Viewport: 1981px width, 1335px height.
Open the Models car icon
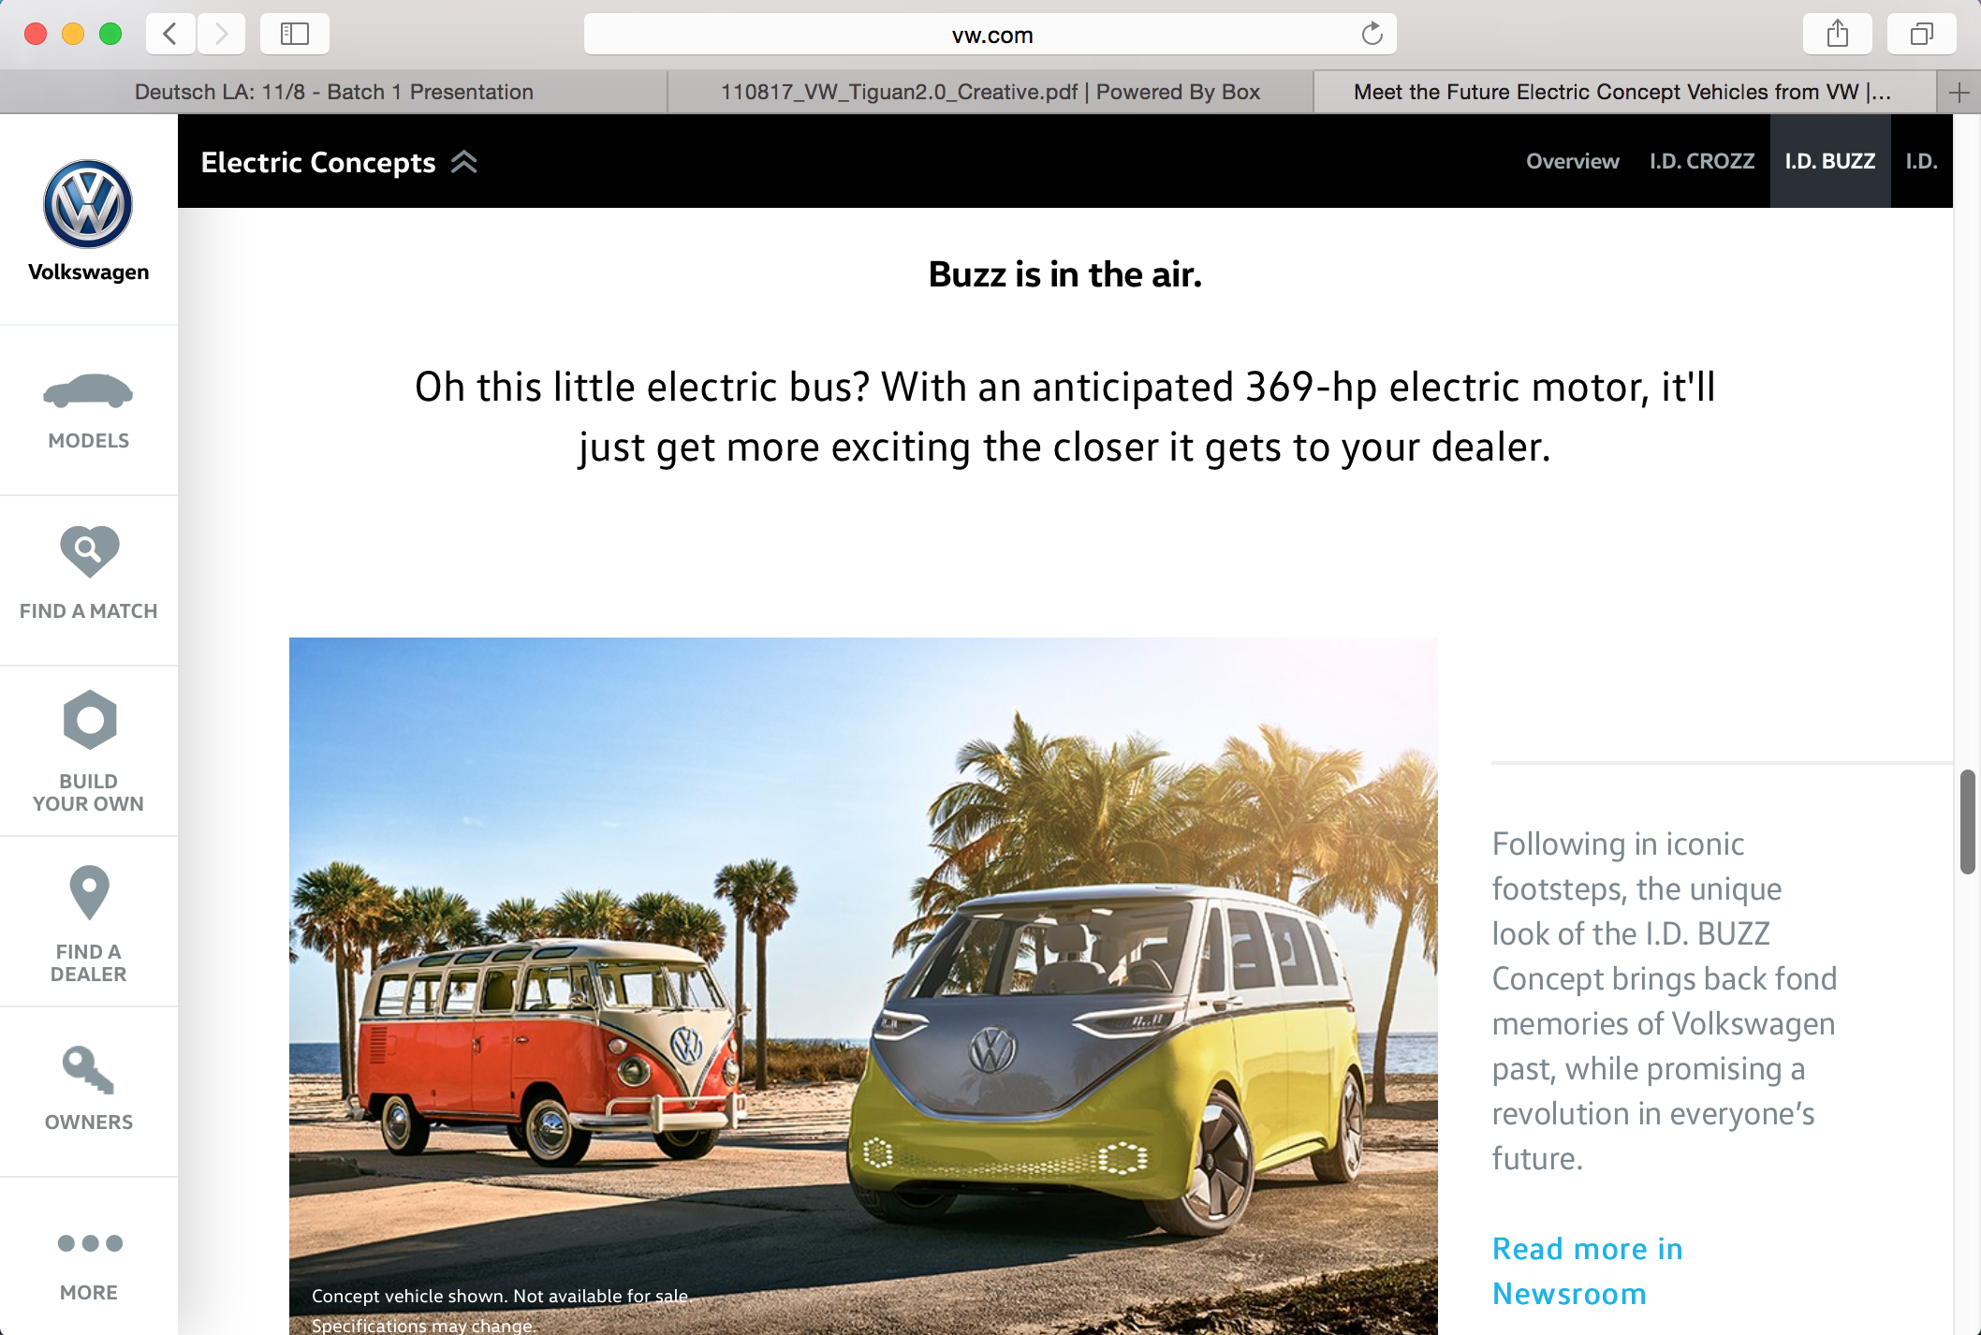[88, 390]
